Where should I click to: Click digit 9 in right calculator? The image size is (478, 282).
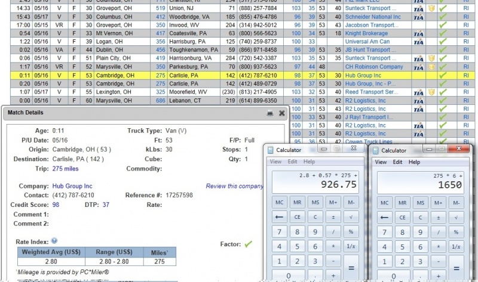coord(421,232)
